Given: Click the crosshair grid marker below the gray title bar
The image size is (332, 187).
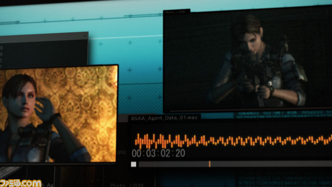Looking at the screenshot, I should coord(101,44).
